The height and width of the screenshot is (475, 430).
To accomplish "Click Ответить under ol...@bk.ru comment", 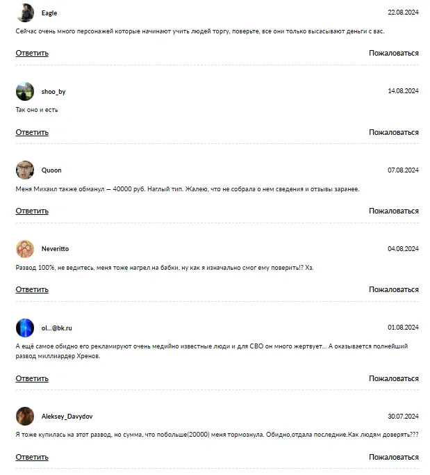I will [32, 378].
